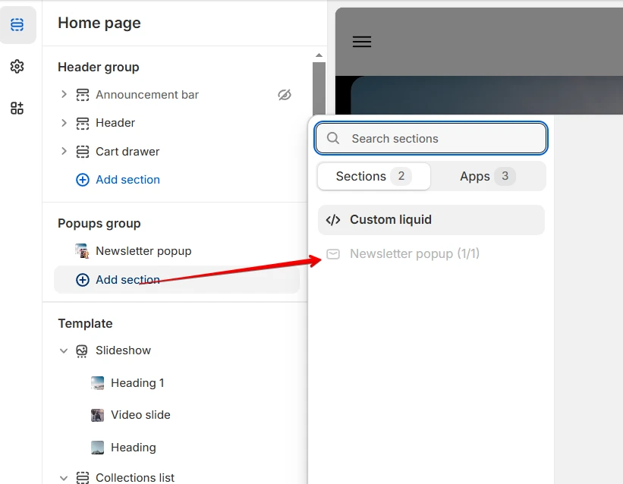Select Custom liquid section

coord(431,220)
